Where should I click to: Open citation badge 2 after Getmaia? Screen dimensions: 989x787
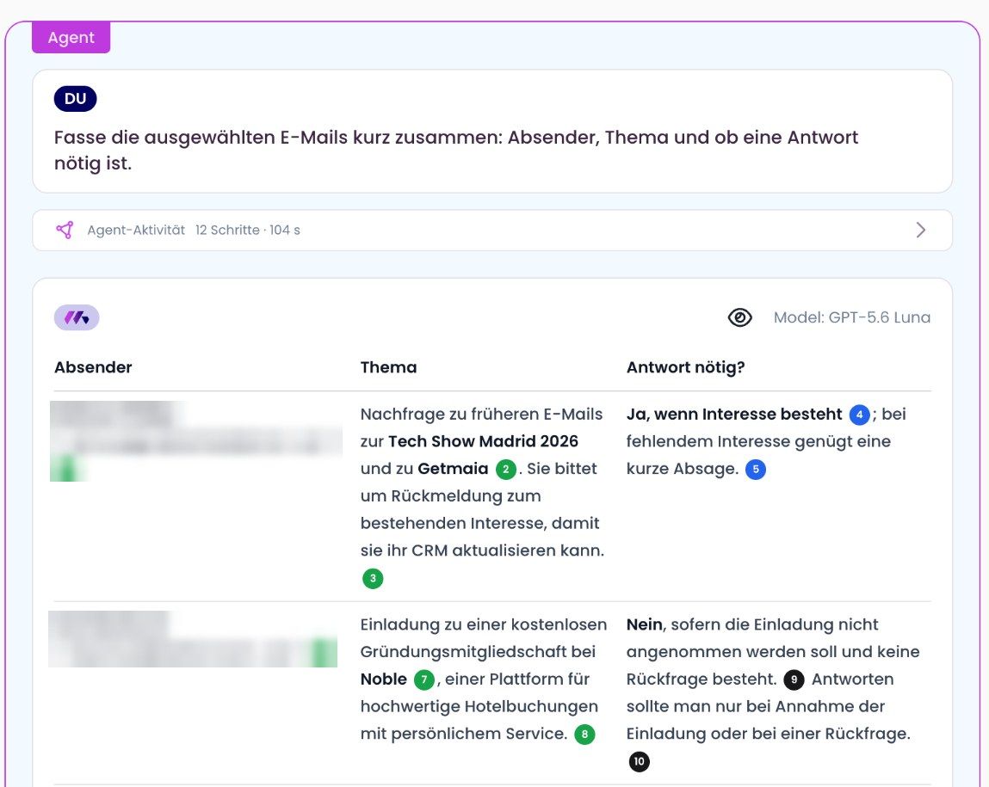[x=506, y=470]
